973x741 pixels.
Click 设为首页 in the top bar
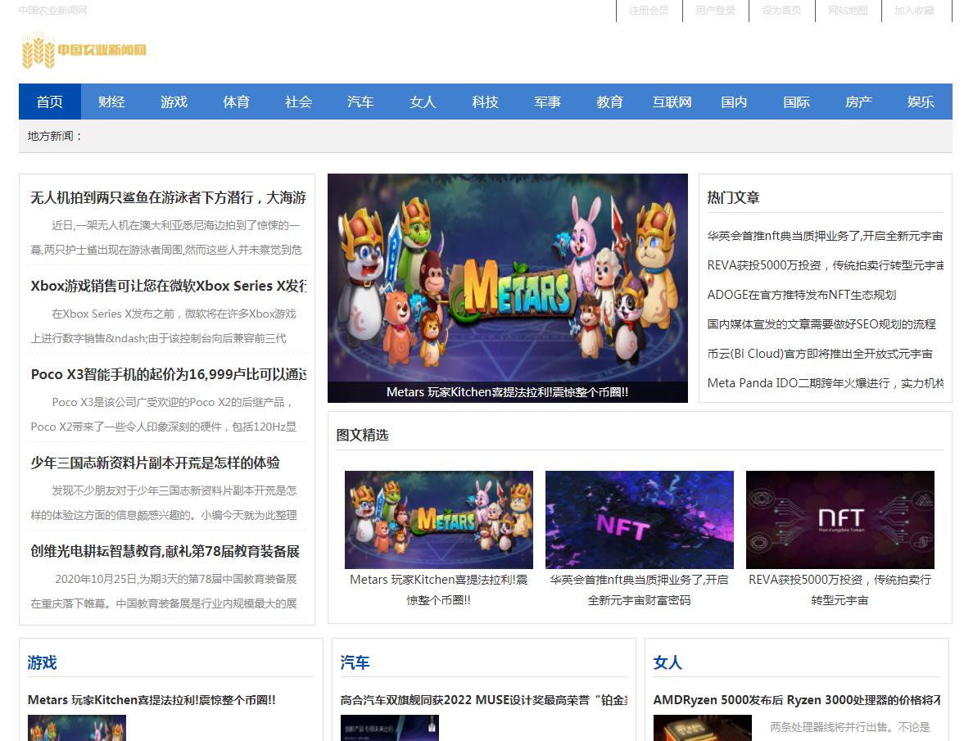coord(782,11)
